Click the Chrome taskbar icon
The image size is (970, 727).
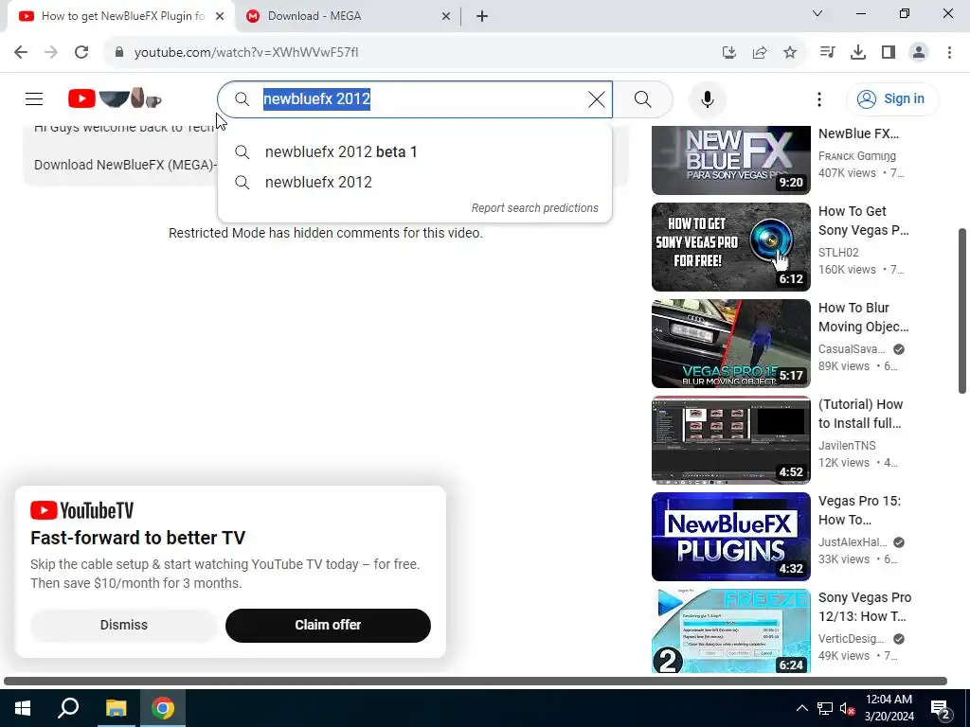pyautogui.click(x=163, y=708)
